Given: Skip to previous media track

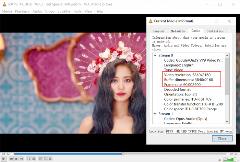Looking at the screenshot, I should point(11,159).
